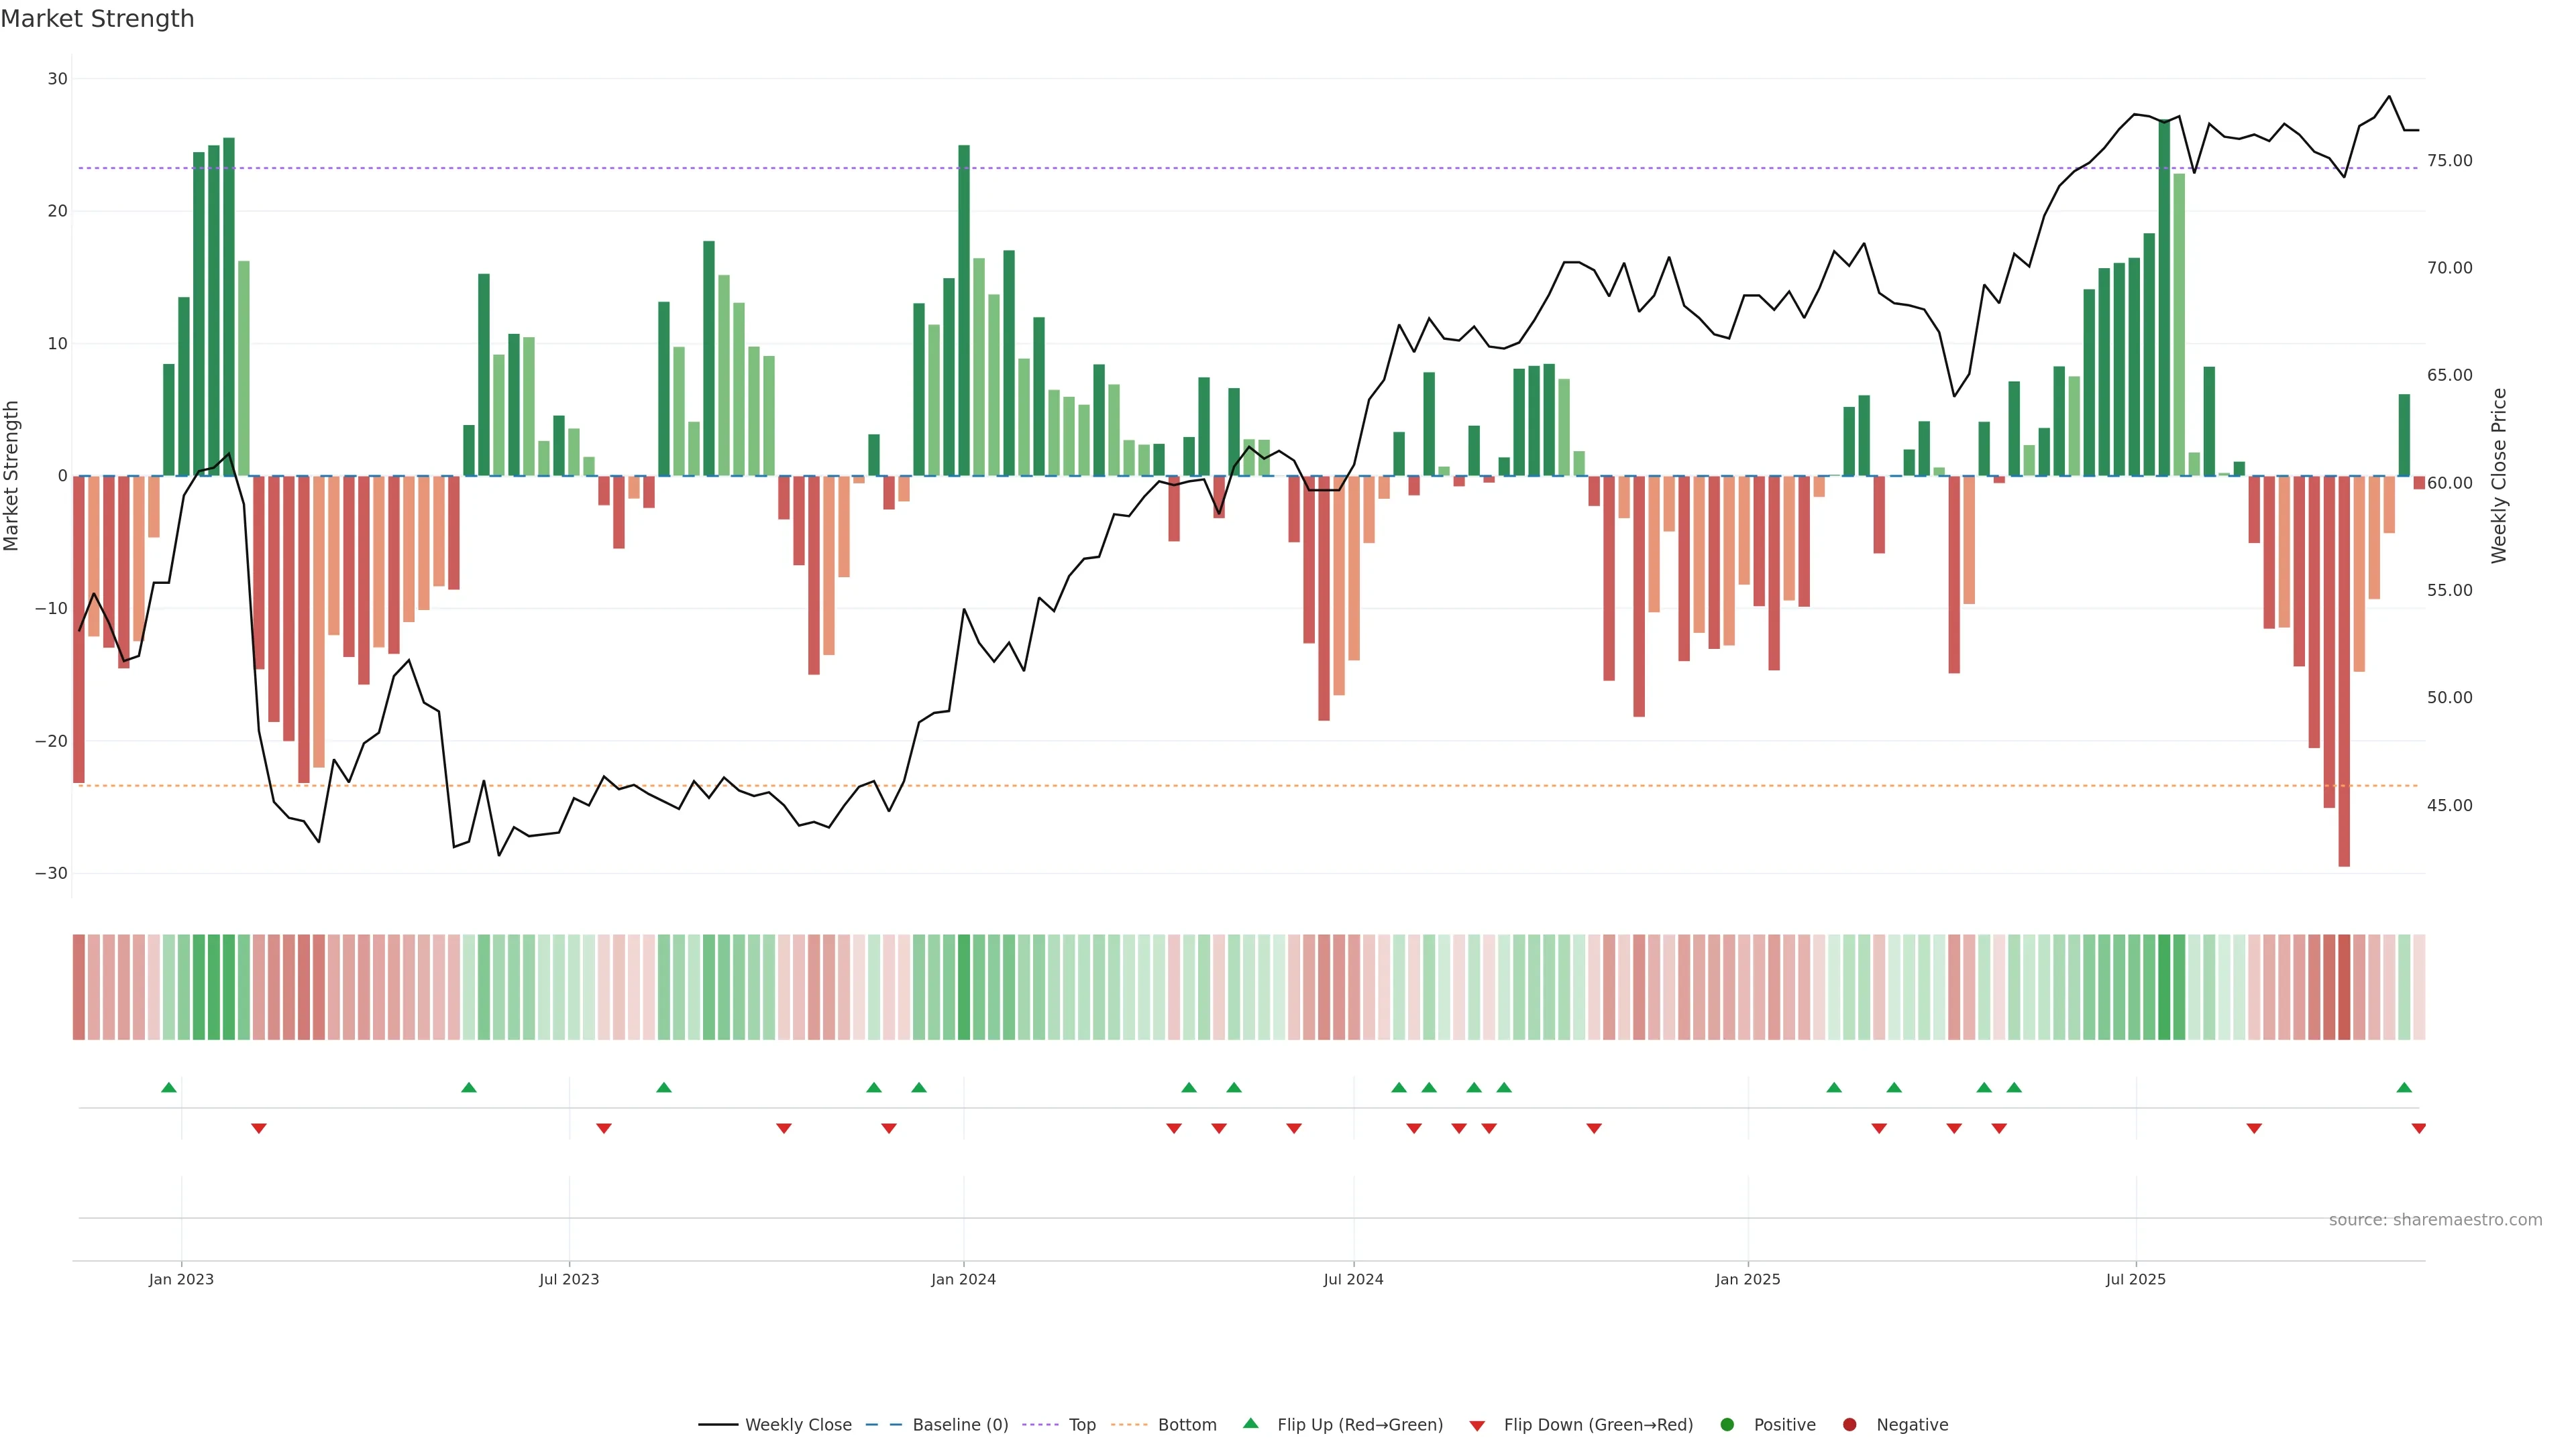Click the green Positive circle in legend
The image size is (2576, 1448).
1726,1425
